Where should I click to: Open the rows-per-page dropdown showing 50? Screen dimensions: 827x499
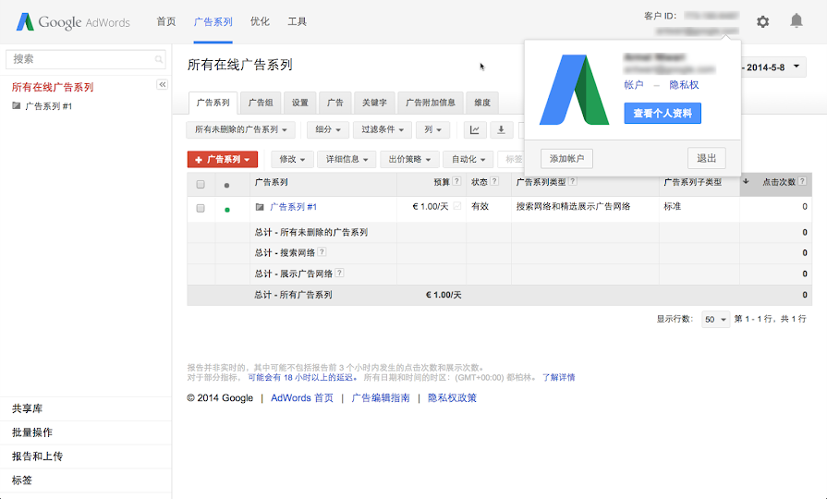(x=715, y=319)
